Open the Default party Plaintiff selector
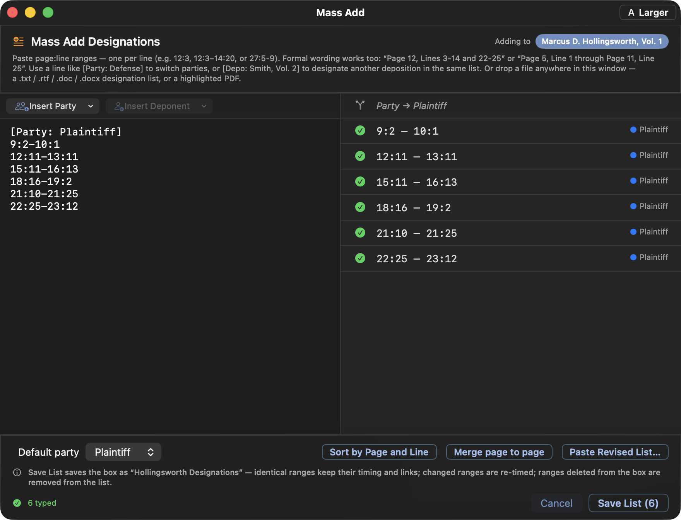The image size is (681, 520). click(123, 452)
